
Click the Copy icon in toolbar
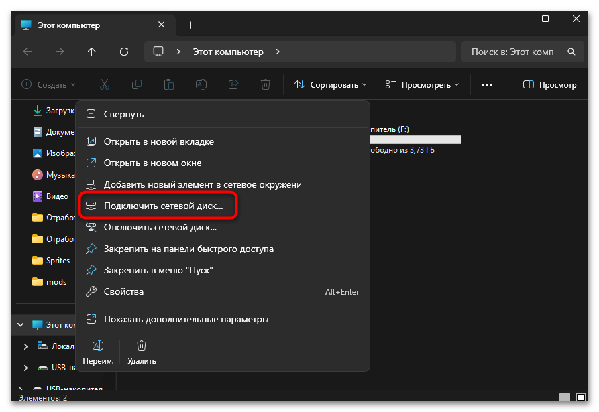pos(137,84)
